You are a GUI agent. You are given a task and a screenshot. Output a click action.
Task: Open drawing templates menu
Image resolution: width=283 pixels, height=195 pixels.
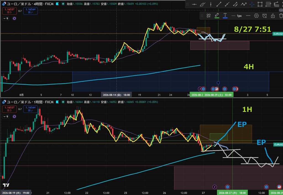tap(209, 16)
